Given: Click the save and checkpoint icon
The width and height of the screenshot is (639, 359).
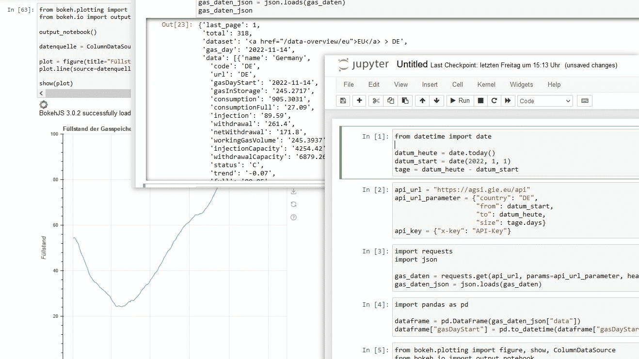Looking at the screenshot, I should [343, 101].
